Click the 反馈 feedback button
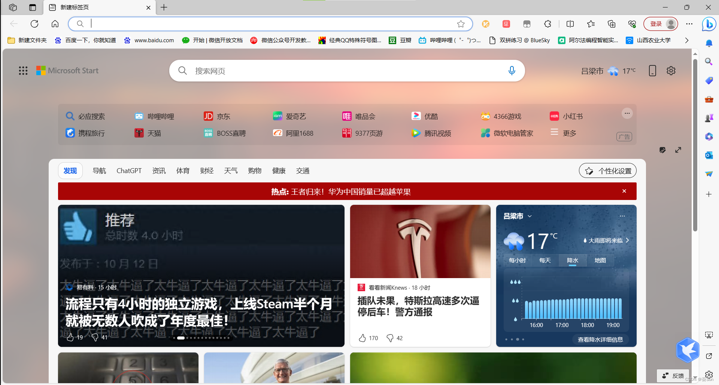The height and width of the screenshot is (385, 719). click(x=673, y=376)
